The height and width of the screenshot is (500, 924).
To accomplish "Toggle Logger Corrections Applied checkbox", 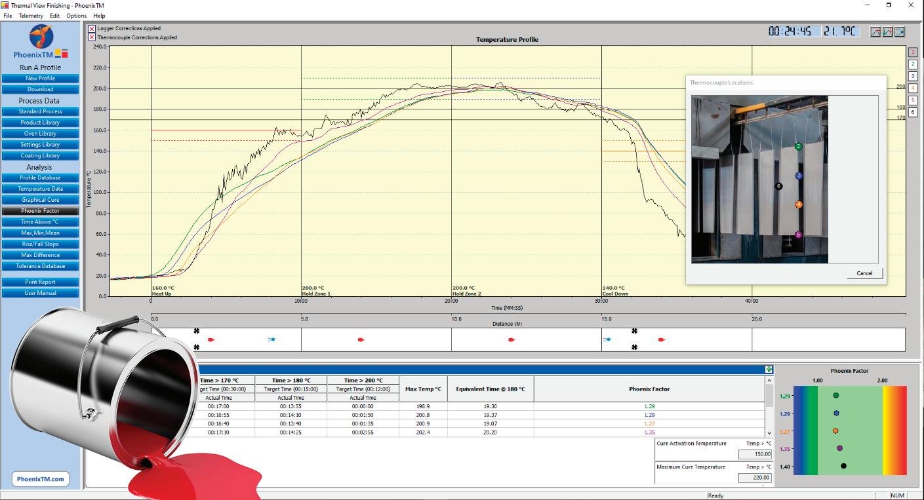I will [92, 29].
